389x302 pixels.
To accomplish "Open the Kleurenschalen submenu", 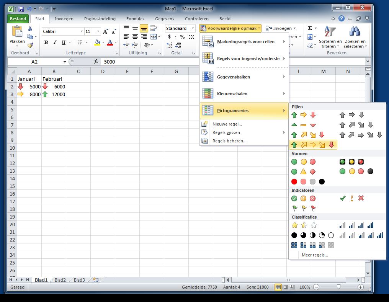I will click(x=244, y=94).
